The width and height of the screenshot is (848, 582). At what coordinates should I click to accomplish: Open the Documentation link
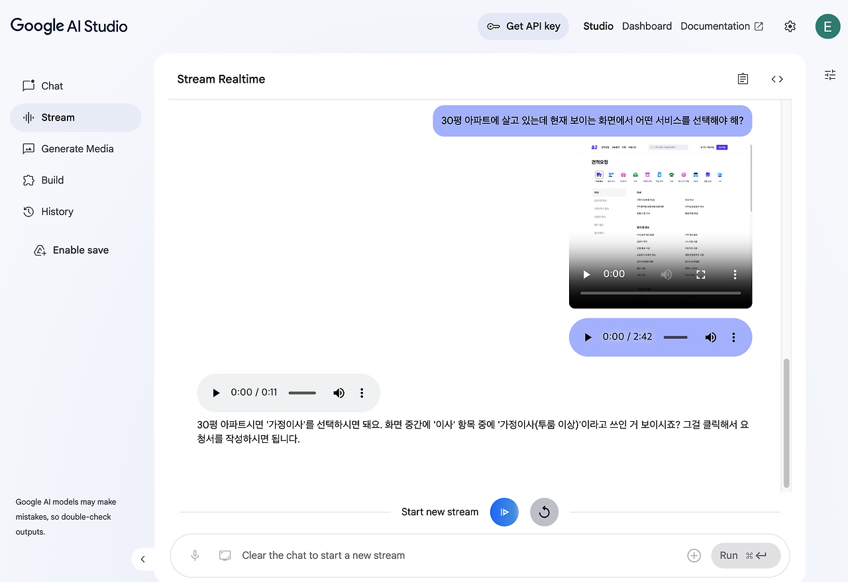(x=722, y=26)
